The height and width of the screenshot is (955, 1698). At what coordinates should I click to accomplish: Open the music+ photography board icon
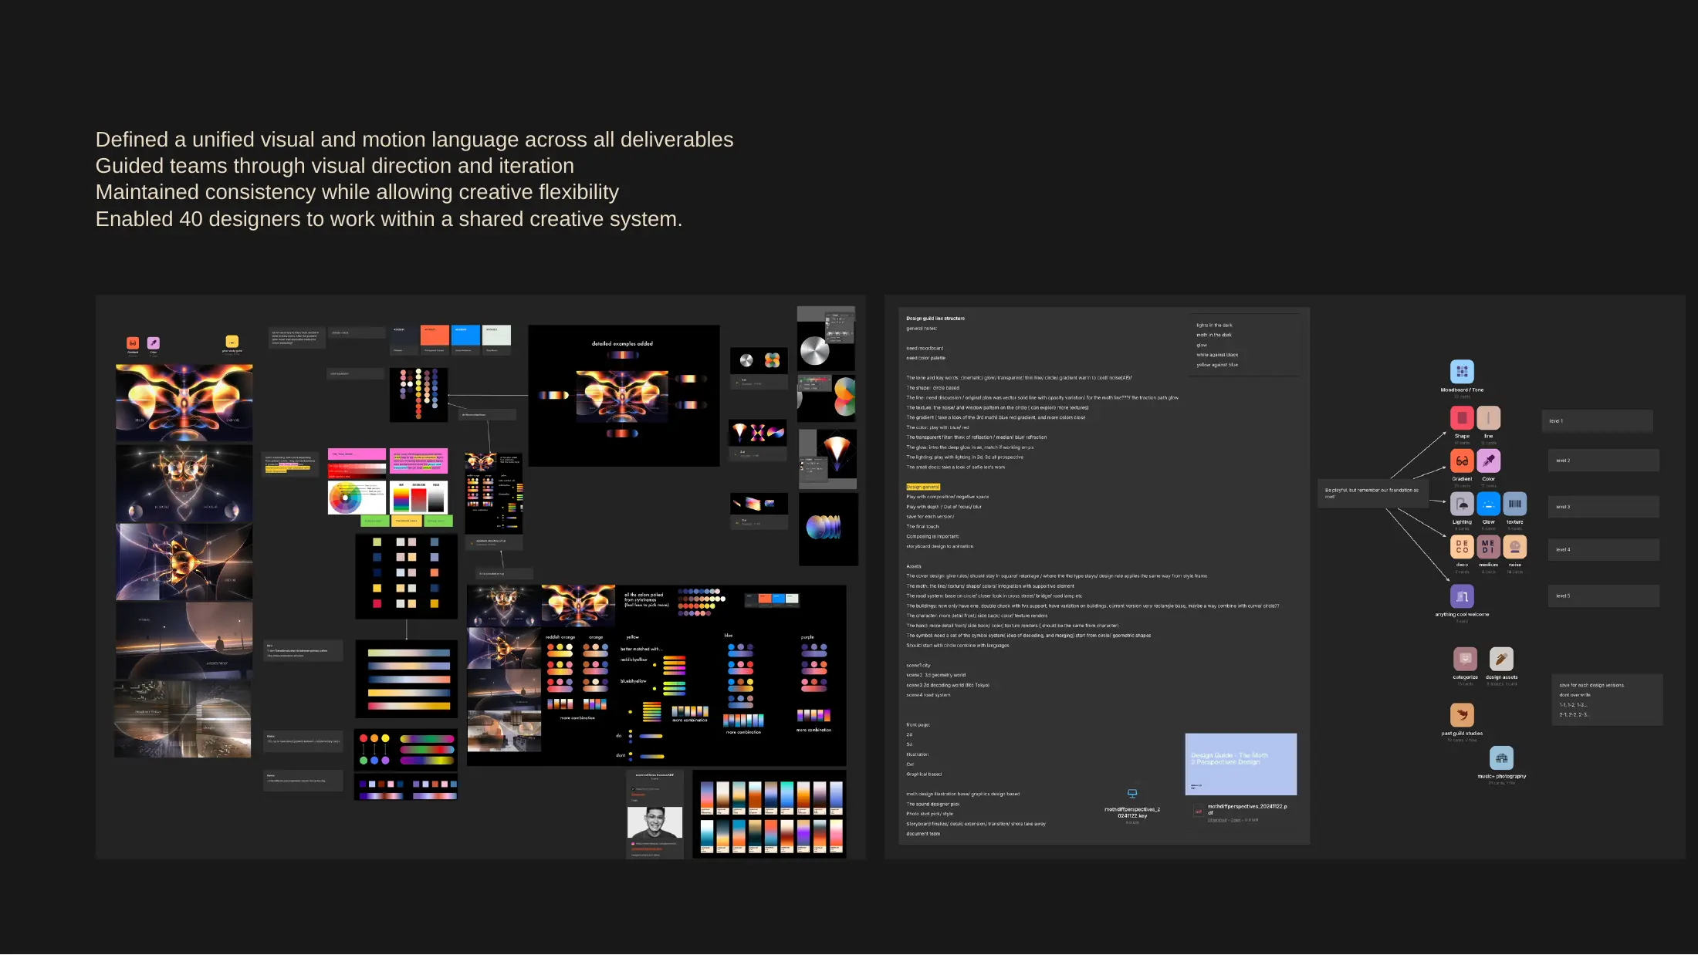coord(1501,759)
